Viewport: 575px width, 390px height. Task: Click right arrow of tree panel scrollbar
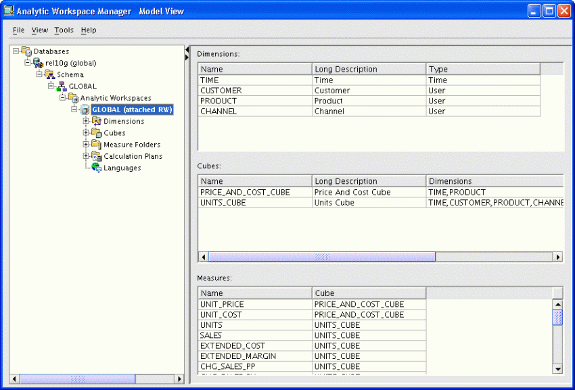click(179, 379)
